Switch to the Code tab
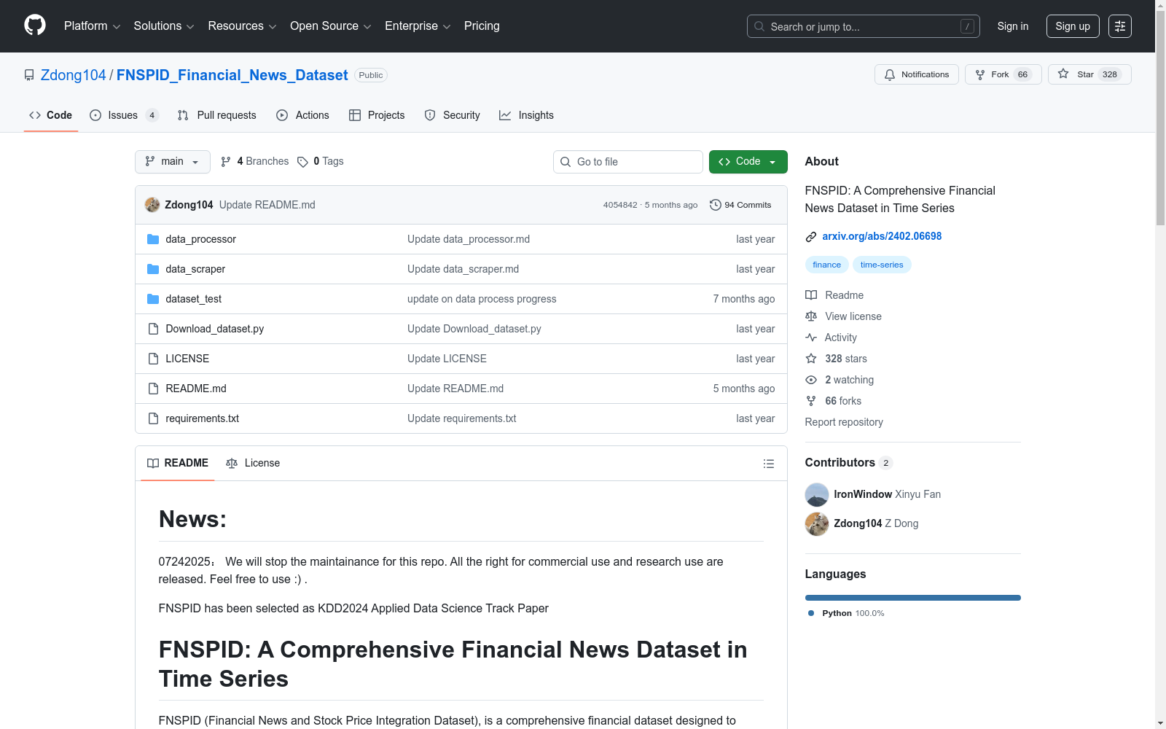 [x=51, y=115]
